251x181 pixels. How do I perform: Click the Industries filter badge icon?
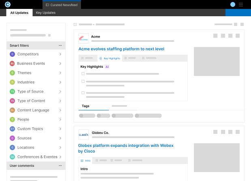click(12, 82)
